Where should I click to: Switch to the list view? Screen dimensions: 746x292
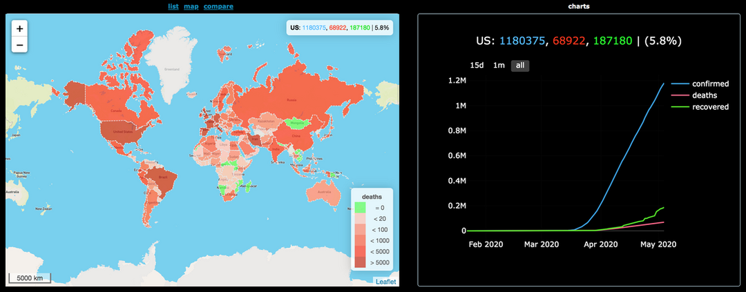[173, 6]
